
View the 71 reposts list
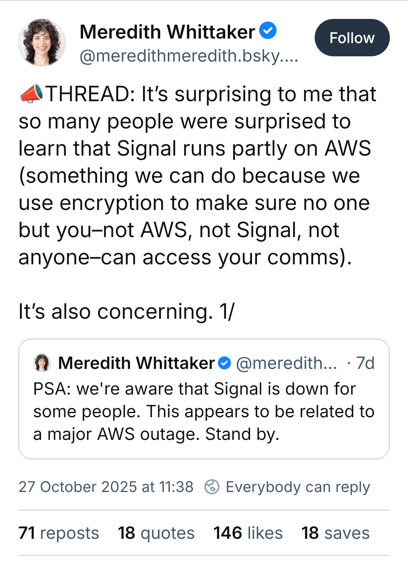(x=59, y=533)
